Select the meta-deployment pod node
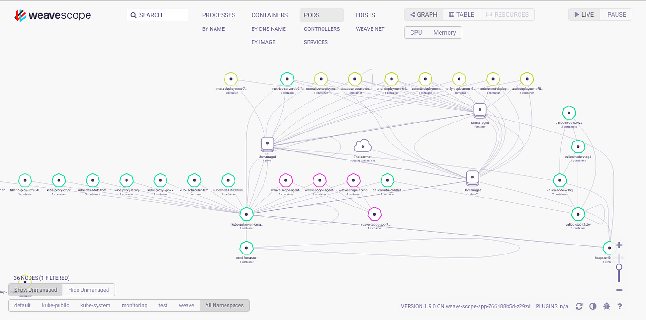This screenshot has height=320, width=646. [x=231, y=79]
